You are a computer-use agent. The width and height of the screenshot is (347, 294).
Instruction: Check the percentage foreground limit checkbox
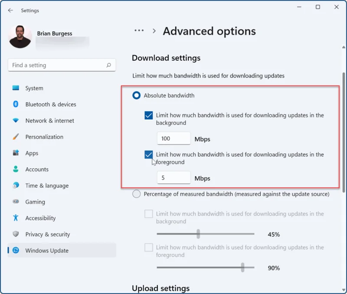148,247
